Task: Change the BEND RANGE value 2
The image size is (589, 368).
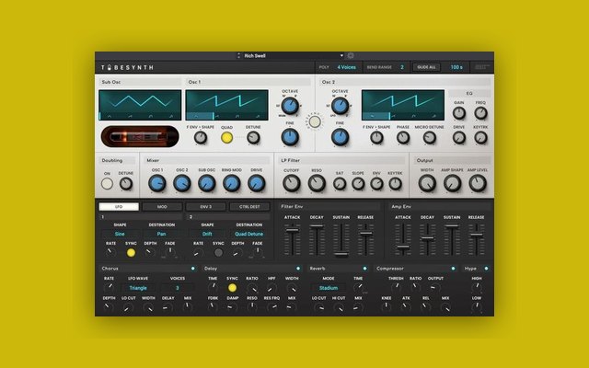Action: tap(402, 67)
